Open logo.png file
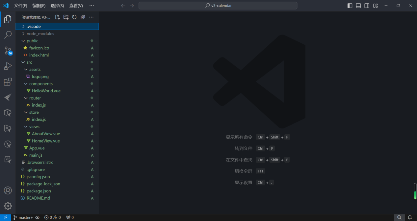417x221 pixels. (57, 77)
